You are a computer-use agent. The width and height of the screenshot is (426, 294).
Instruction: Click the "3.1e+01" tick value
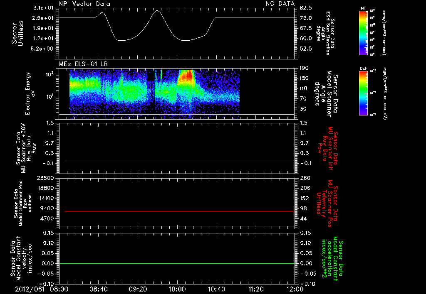coord(43,8)
